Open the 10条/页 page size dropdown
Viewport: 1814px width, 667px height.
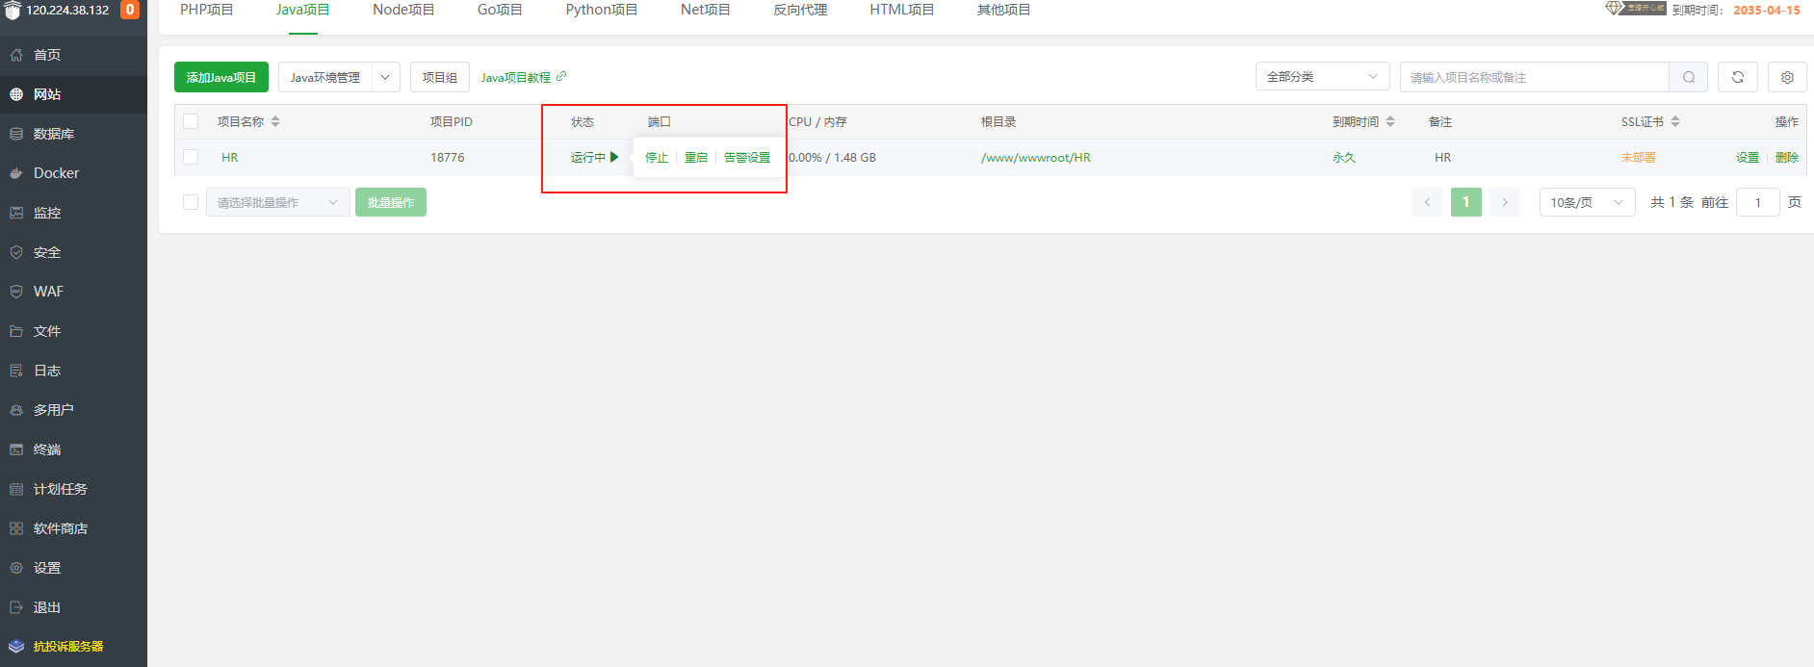1587,202
